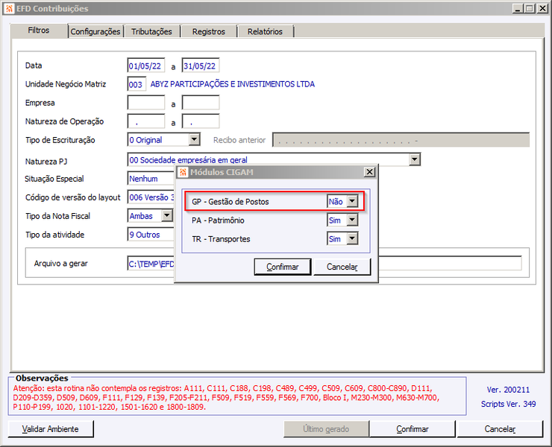Click the TR - Transportes label

[221, 239]
